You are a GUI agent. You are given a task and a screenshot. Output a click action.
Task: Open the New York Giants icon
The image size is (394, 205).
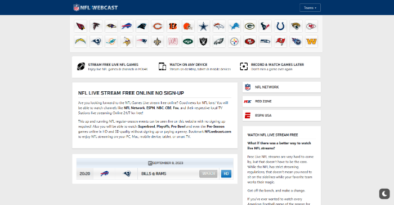[x=173, y=42]
